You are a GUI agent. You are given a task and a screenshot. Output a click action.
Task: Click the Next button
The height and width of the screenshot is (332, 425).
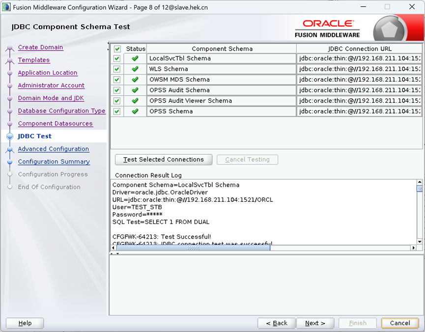coord(315,323)
